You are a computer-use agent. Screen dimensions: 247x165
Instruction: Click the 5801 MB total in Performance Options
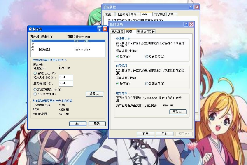pos(168,106)
